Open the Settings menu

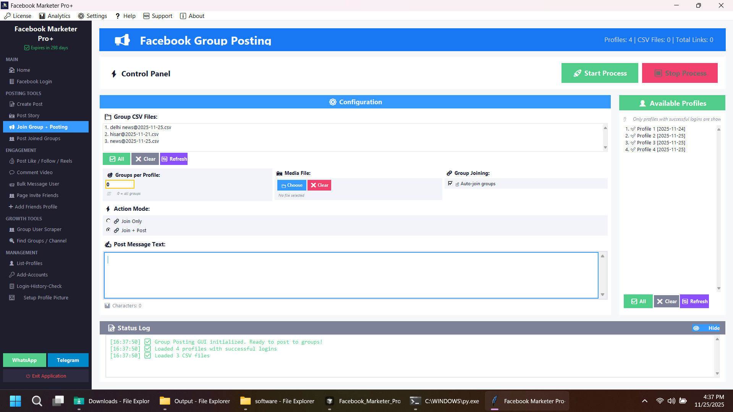pos(92,16)
